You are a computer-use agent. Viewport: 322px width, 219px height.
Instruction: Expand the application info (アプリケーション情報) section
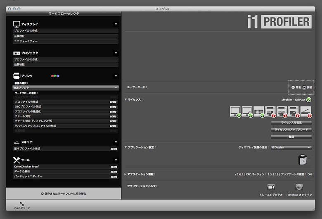point(125,174)
